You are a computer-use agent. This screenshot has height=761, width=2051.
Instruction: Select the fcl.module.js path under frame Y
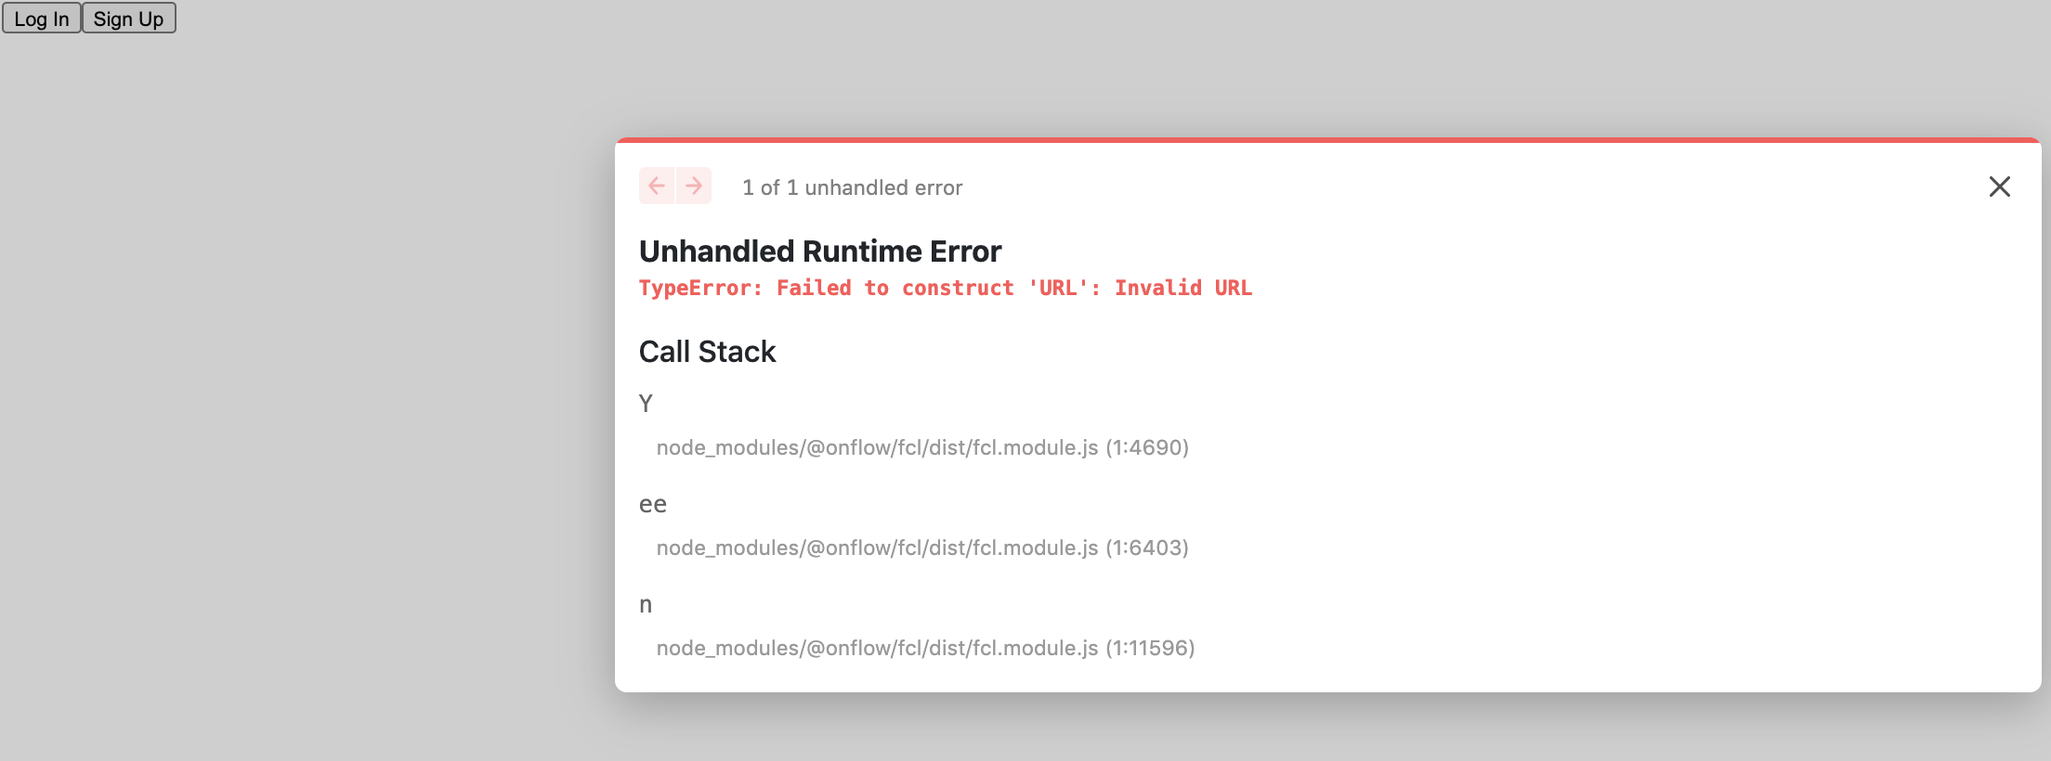tap(922, 447)
